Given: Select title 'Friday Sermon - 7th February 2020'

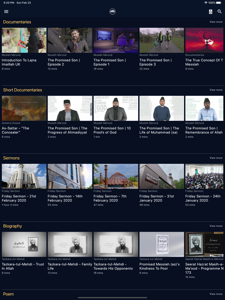Looking at the screenshot, I should coord(110,198).
